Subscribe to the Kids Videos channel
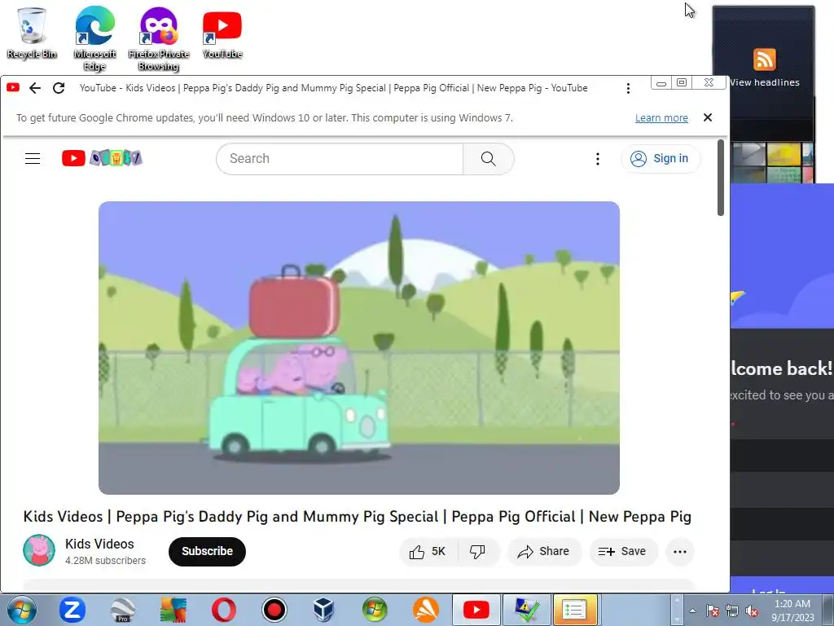 (207, 552)
